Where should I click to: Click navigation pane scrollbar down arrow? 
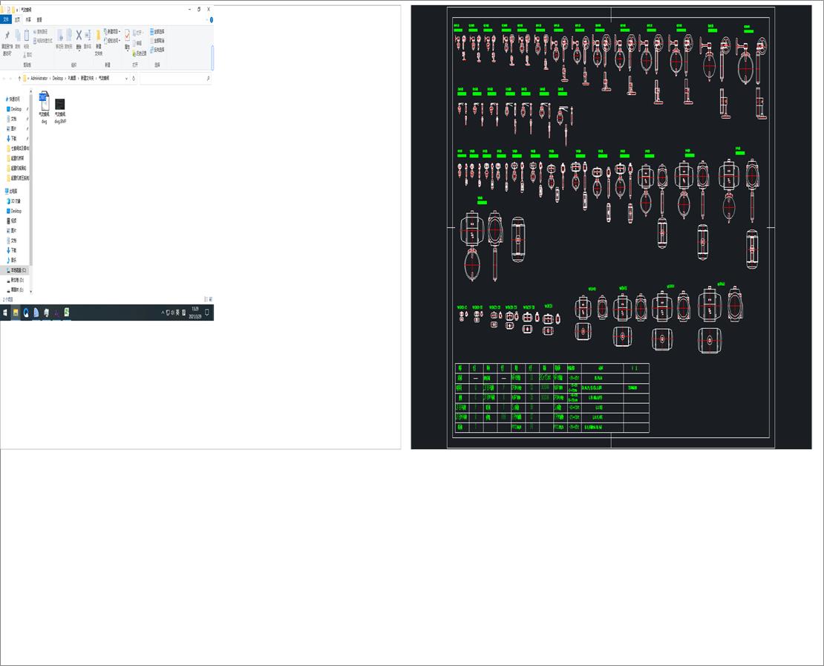click(x=31, y=291)
